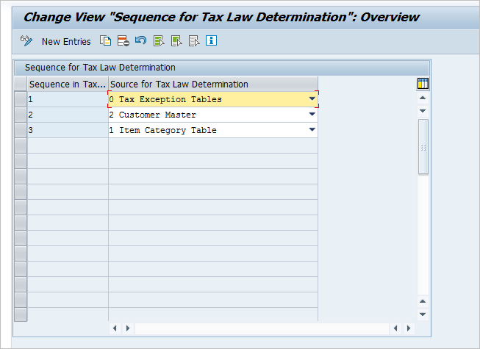The height and width of the screenshot is (349, 480).
Task: Click the vertical scrollbar thumb
Action: (423, 147)
